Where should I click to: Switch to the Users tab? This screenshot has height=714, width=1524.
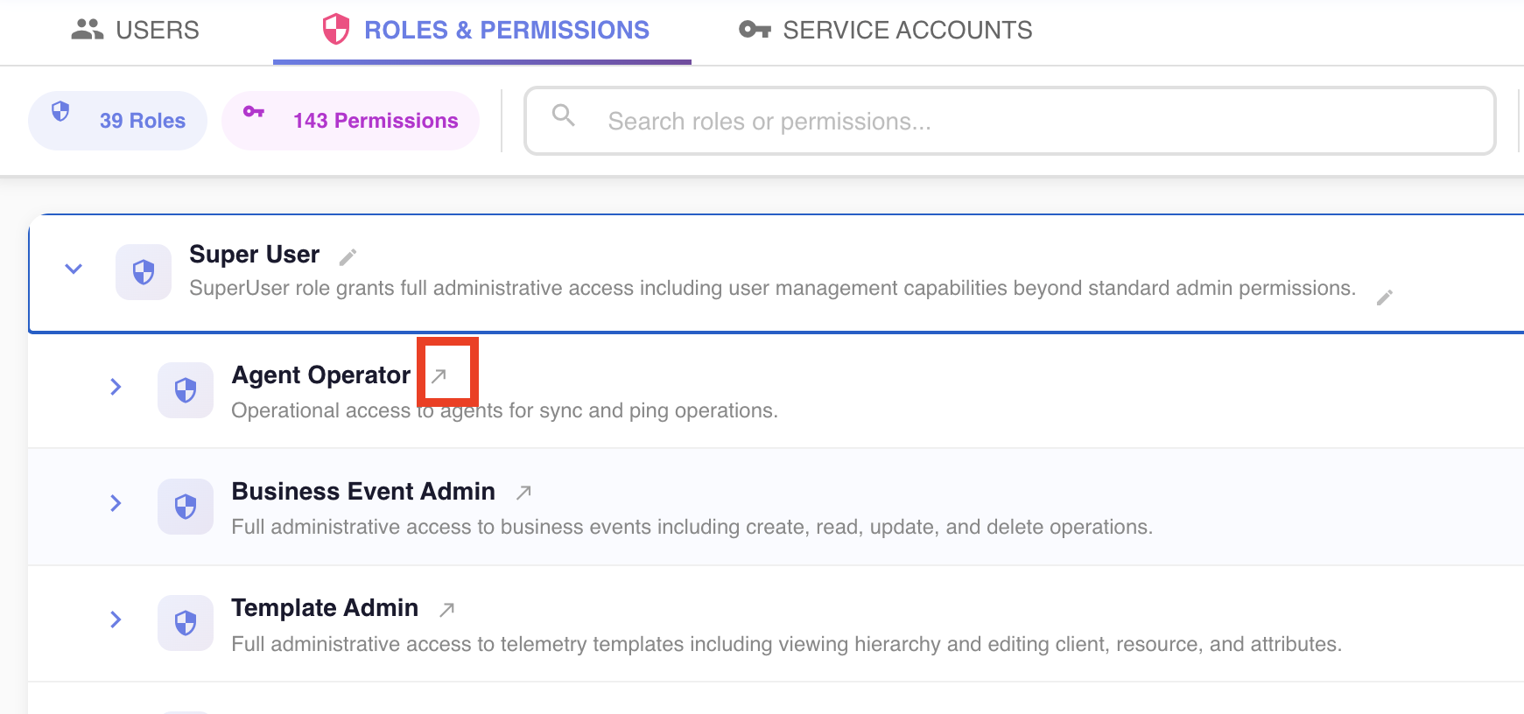(136, 31)
